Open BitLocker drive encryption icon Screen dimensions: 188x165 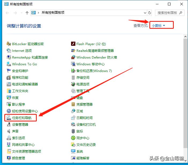(9, 44)
